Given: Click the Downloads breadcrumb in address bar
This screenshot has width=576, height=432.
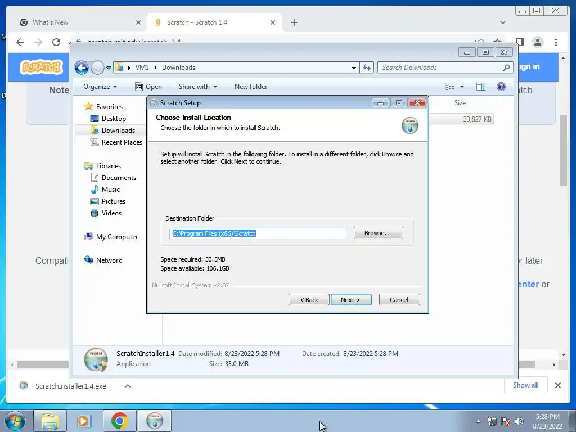Looking at the screenshot, I should click(178, 67).
